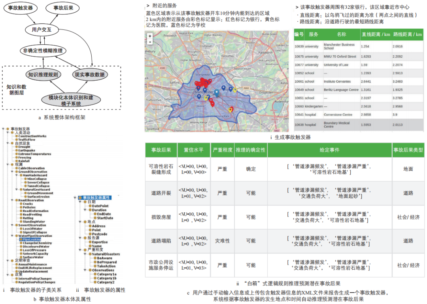Click the 事故后果类型 column header
427x304 pixels.
pos(408,150)
